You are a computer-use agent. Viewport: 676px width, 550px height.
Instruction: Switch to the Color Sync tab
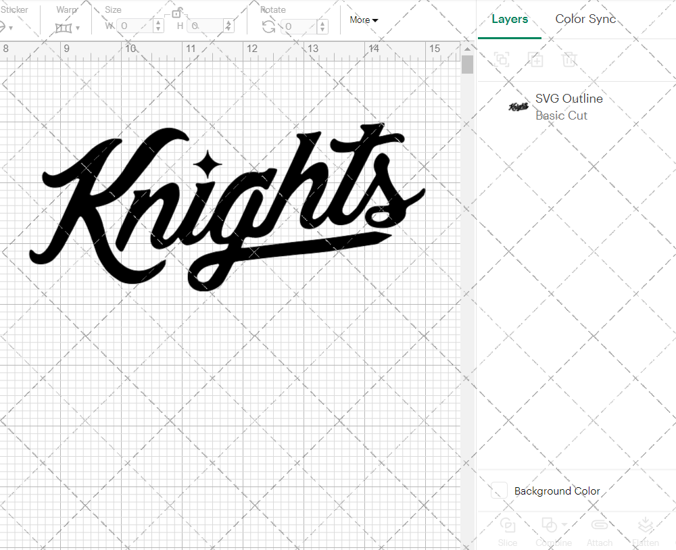point(585,19)
